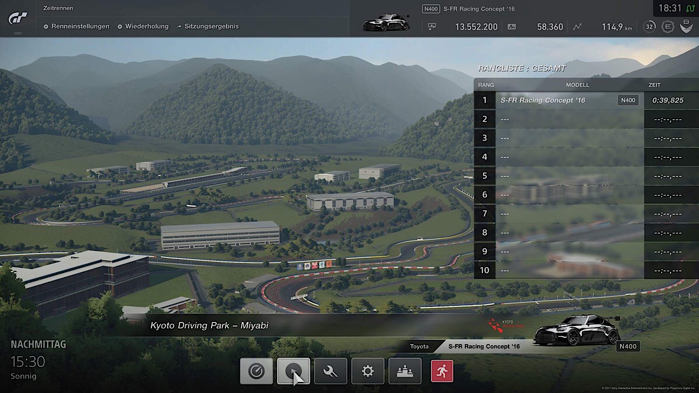Click the RANG column header

[486, 85]
